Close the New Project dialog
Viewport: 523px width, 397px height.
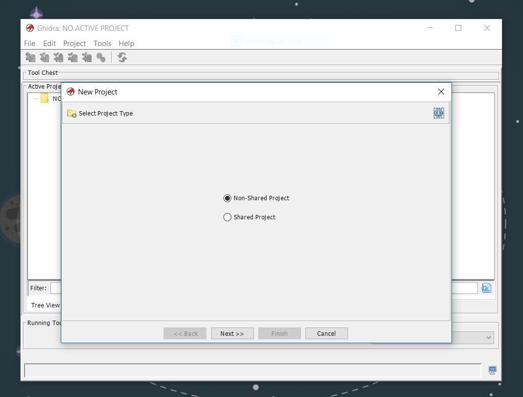pyautogui.click(x=441, y=92)
